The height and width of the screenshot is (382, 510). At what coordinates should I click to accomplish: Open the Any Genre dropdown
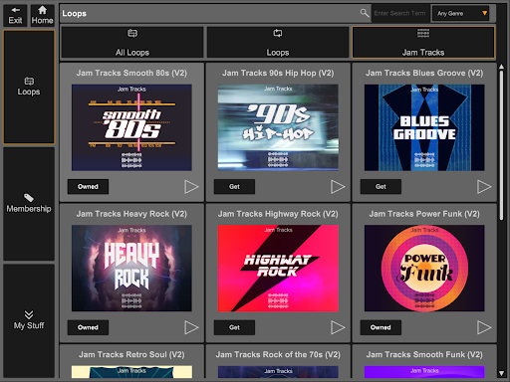coord(460,14)
